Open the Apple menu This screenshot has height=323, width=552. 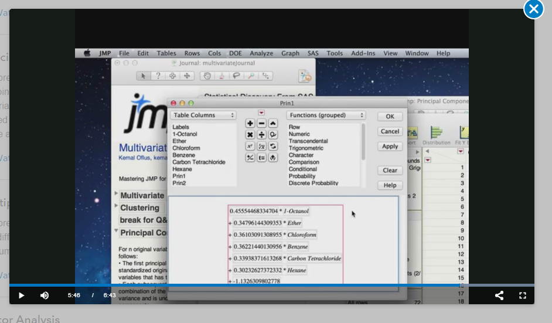tap(87, 53)
